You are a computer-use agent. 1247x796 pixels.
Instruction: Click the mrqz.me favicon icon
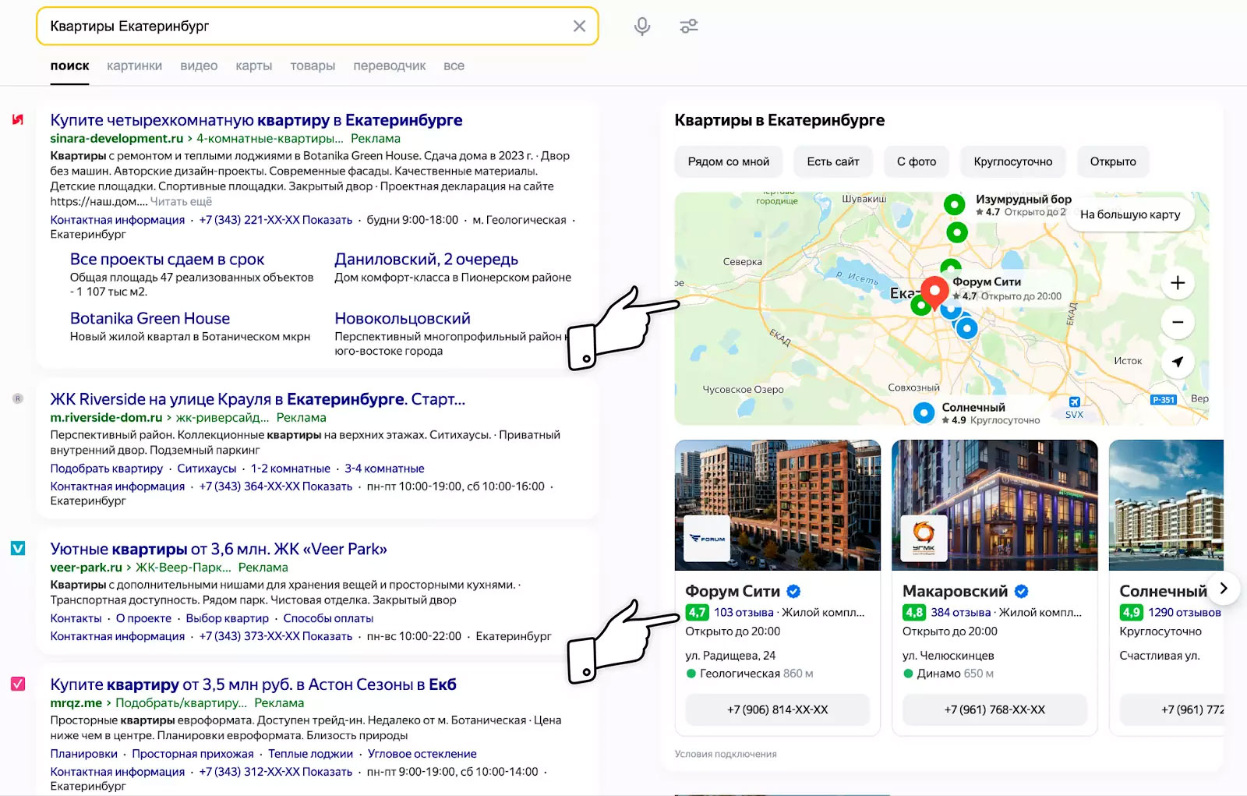click(18, 684)
